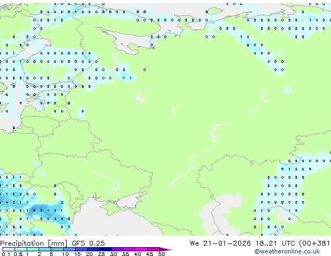This screenshot has width=331, height=256.
Task: Select the 35–40 mm violet legend swatch
Action: [x=129, y=249]
